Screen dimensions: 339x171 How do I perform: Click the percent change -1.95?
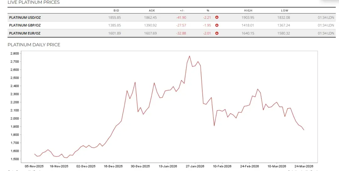click(x=207, y=25)
